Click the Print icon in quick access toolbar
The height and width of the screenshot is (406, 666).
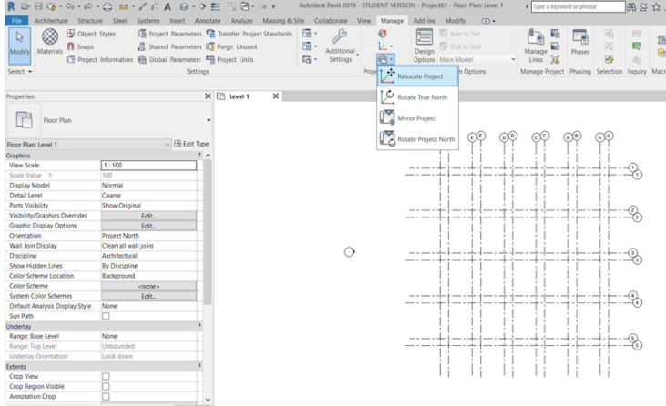click(x=108, y=6)
